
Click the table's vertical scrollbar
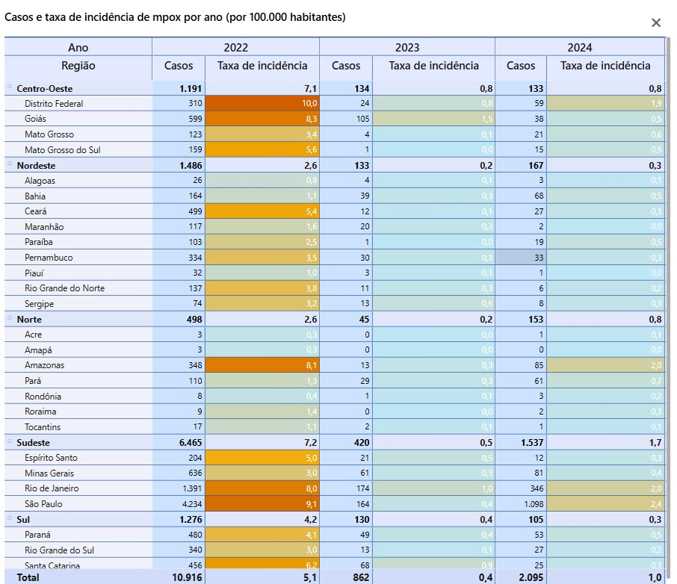667,224
